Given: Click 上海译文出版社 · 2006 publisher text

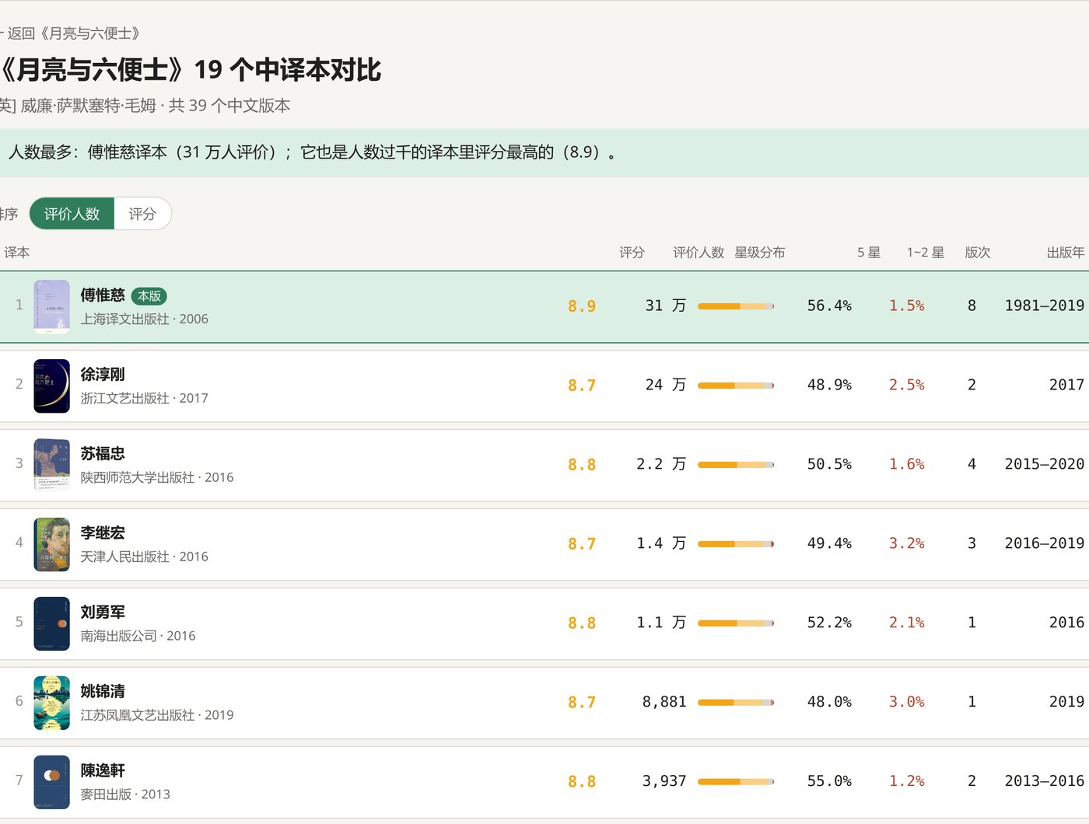Looking at the screenshot, I should tap(144, 319).
